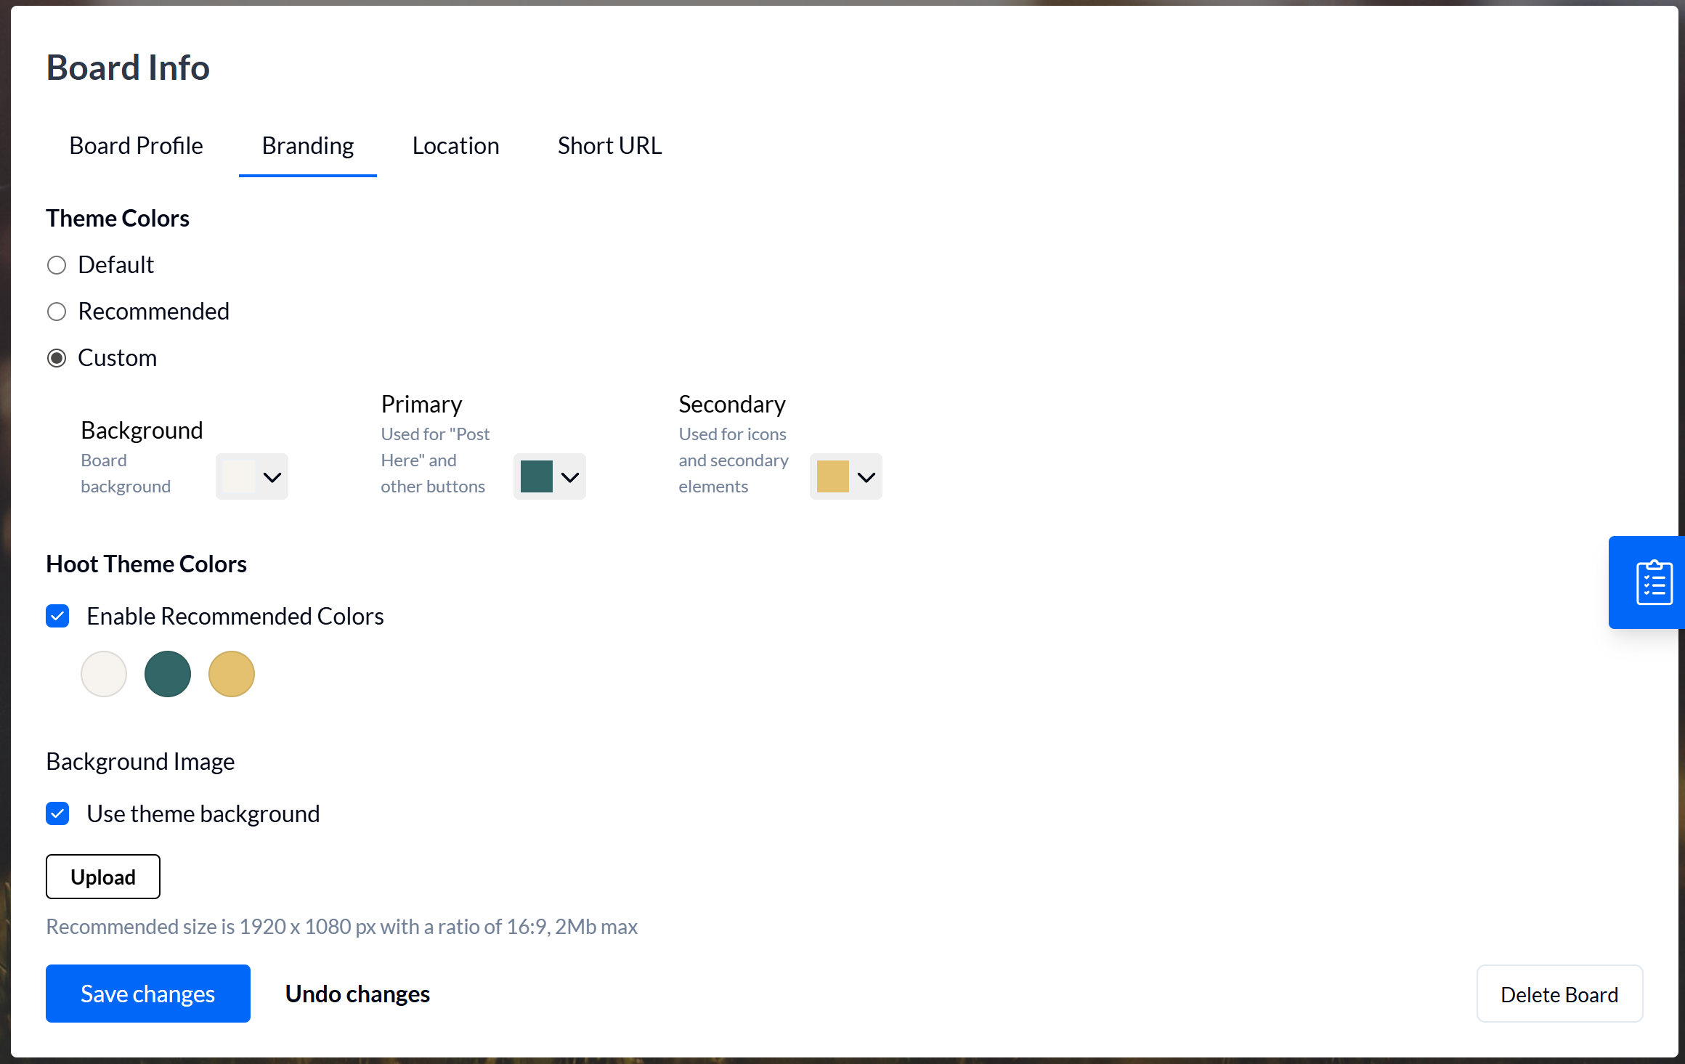Select the gold recommended color swatch

click(x=232, y=674)
